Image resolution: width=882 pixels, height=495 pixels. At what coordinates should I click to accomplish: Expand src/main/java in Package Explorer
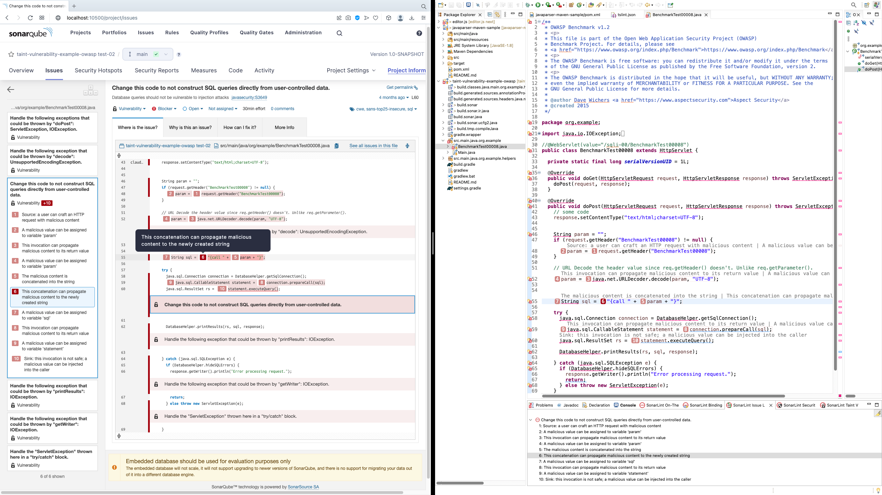(443, 34)
